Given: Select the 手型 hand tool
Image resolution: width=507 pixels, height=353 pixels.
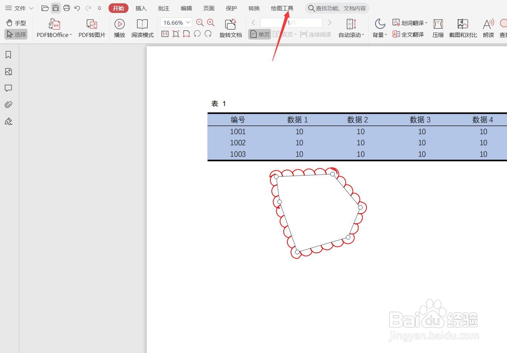Looking at the screenshot, I should [16, 23].
